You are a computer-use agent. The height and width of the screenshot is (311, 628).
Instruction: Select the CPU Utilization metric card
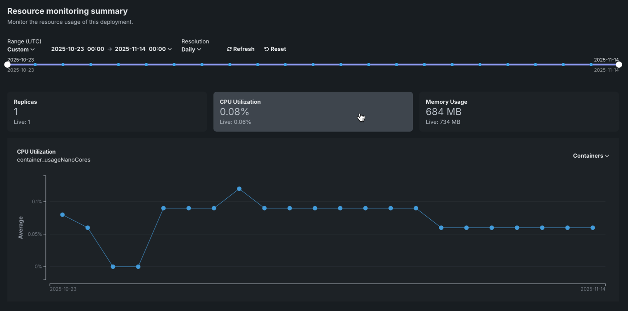click(x=313, y=112)
